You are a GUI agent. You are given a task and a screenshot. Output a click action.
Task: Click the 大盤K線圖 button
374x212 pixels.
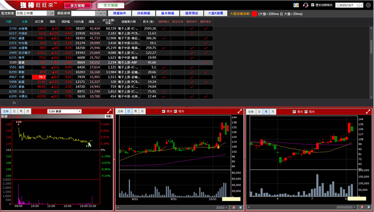215,13
